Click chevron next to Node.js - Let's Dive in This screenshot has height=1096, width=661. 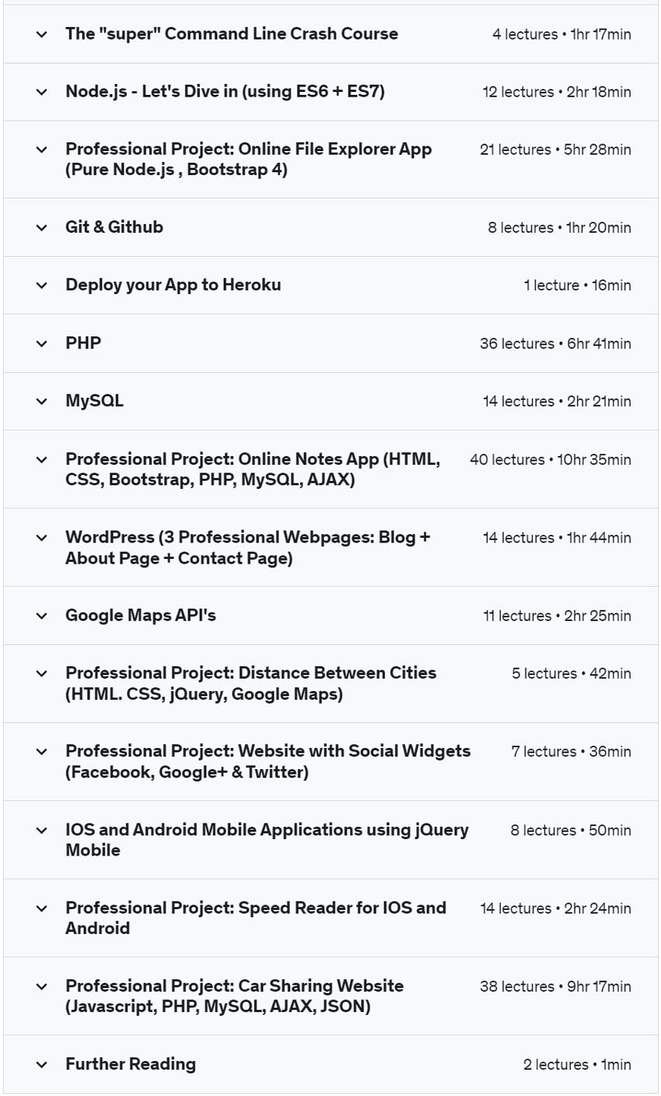click(42, 92)
